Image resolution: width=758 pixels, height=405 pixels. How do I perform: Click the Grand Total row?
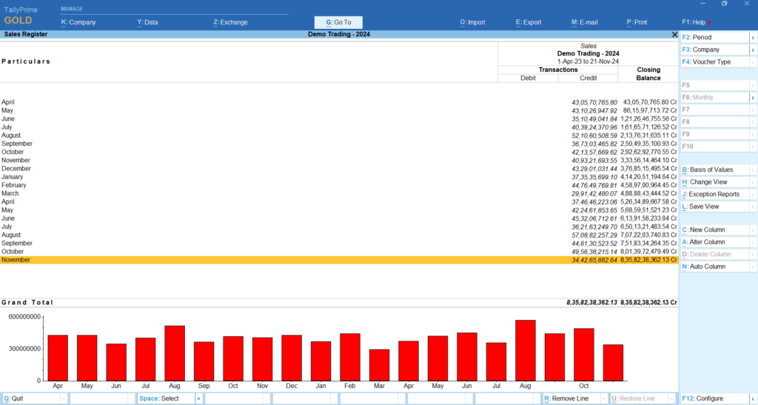point(339,303)
